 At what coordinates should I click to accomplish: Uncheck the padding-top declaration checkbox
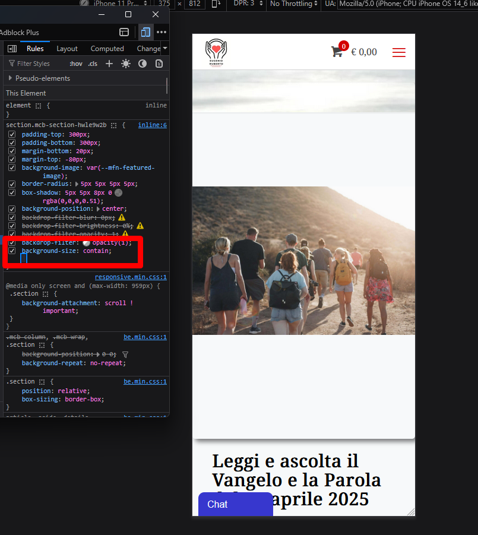(12, 135)
